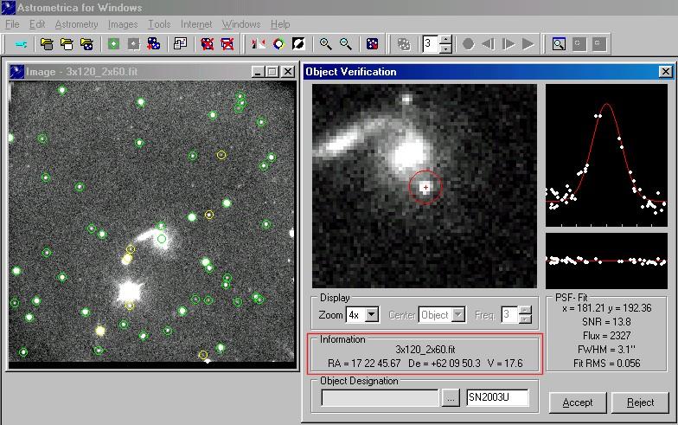Click the zoom in magnifier with plus
Viewport: 678px width, 425px height.
pyautogui.click(x=326, y=43)
